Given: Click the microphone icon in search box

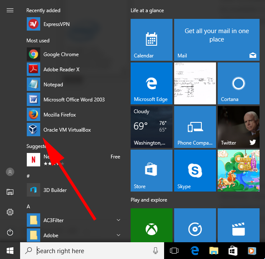Looking at the screenshot, I should tap(155, 251).
